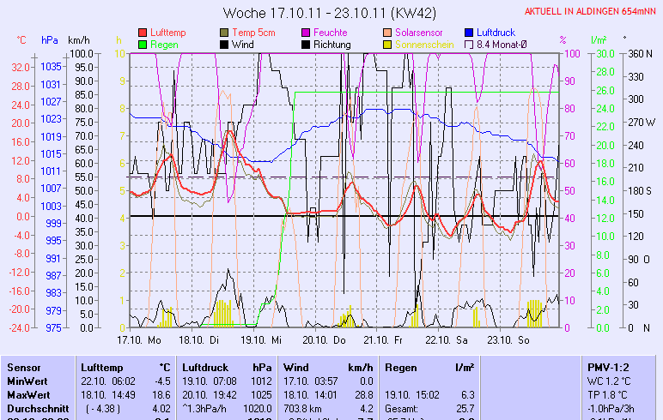Click the black Wind legend swatch

(225, 44)
